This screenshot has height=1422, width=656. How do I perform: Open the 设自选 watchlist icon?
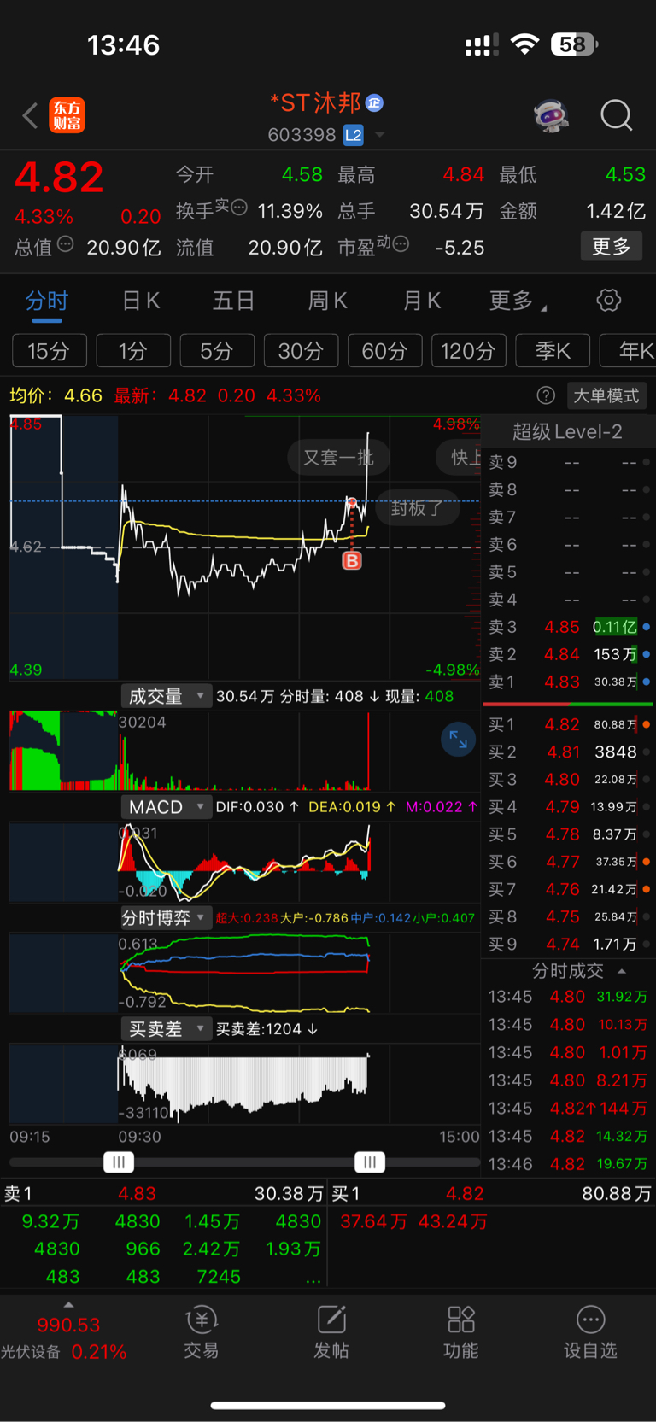[x=590, y=1332]
